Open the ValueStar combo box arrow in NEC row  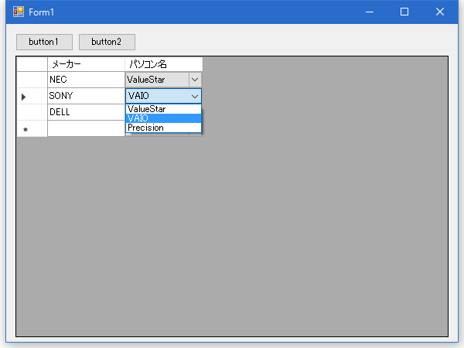tap(195, 80)
